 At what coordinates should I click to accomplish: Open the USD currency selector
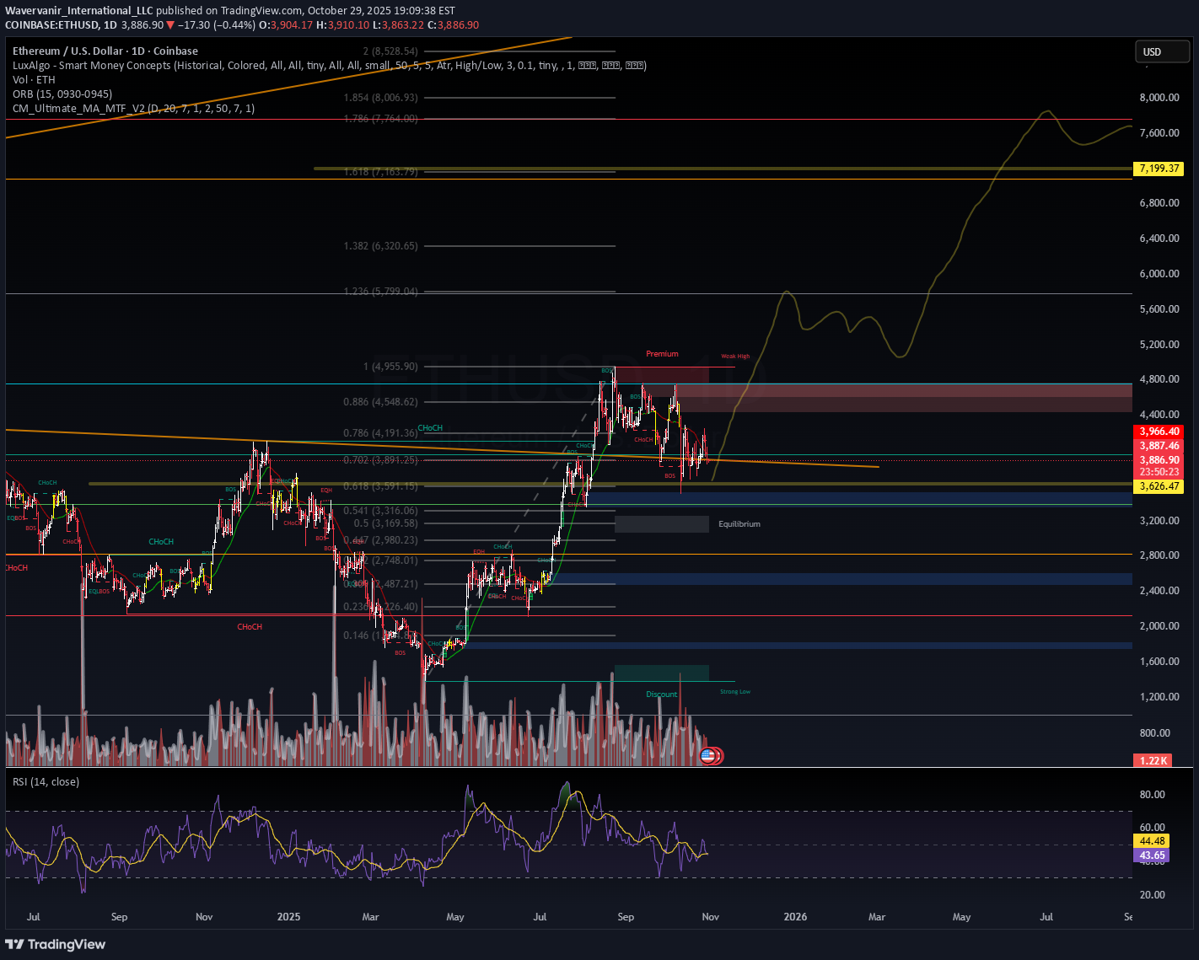(1159, 52)
